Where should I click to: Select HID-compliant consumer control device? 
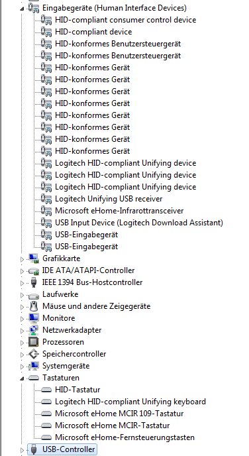click(126, 20)
